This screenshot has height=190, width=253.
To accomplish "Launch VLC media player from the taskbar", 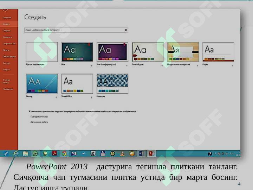I will 122,153.
